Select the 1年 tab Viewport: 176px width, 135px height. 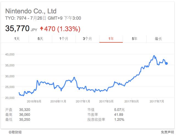click(111, 39)
